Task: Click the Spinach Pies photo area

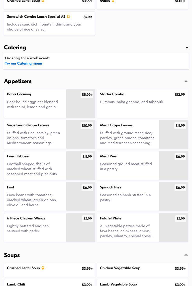Action: [174, 200]
